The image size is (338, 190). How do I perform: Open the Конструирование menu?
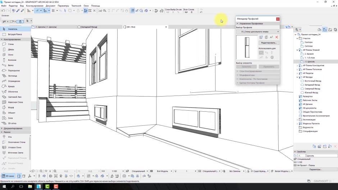35,6
